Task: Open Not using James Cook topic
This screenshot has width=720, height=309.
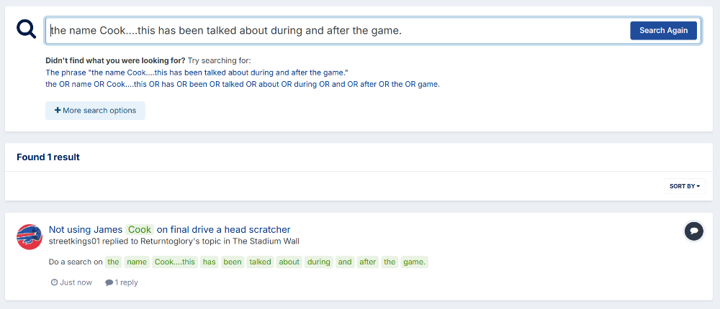Action: pos(169,229)
